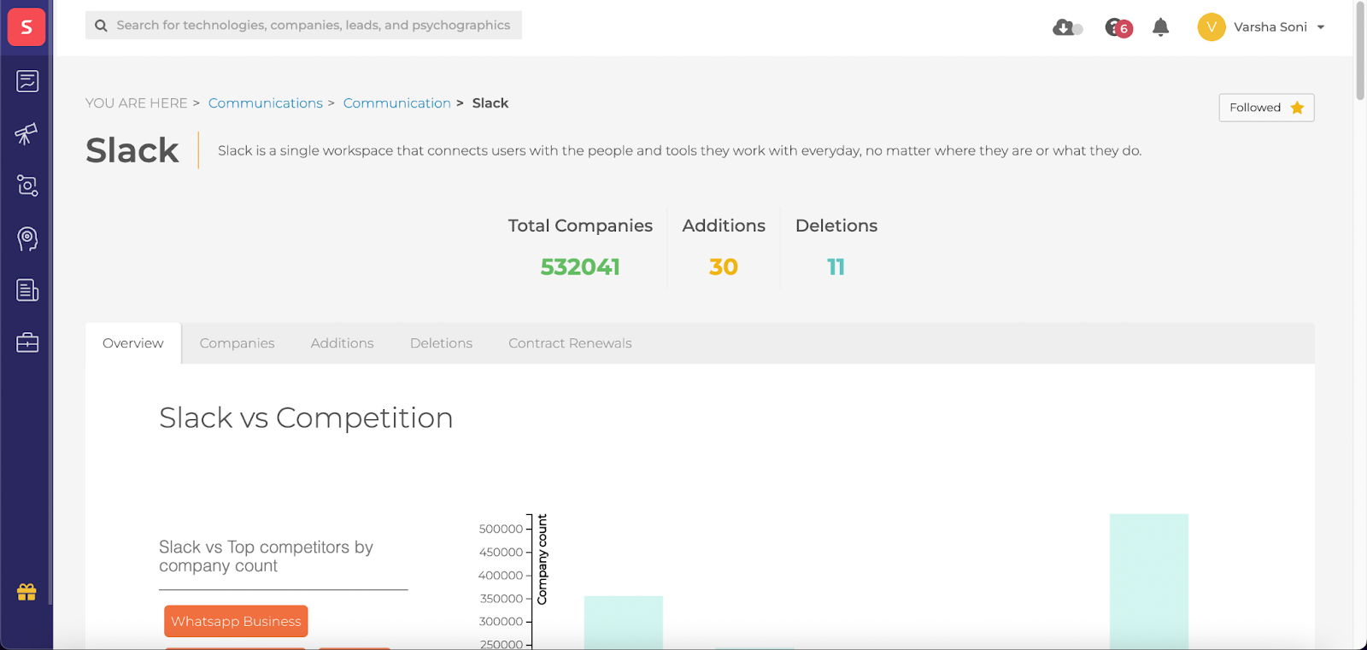
Task: Click the Slack vs Competition heading
Action: click(x=306, y=418)
